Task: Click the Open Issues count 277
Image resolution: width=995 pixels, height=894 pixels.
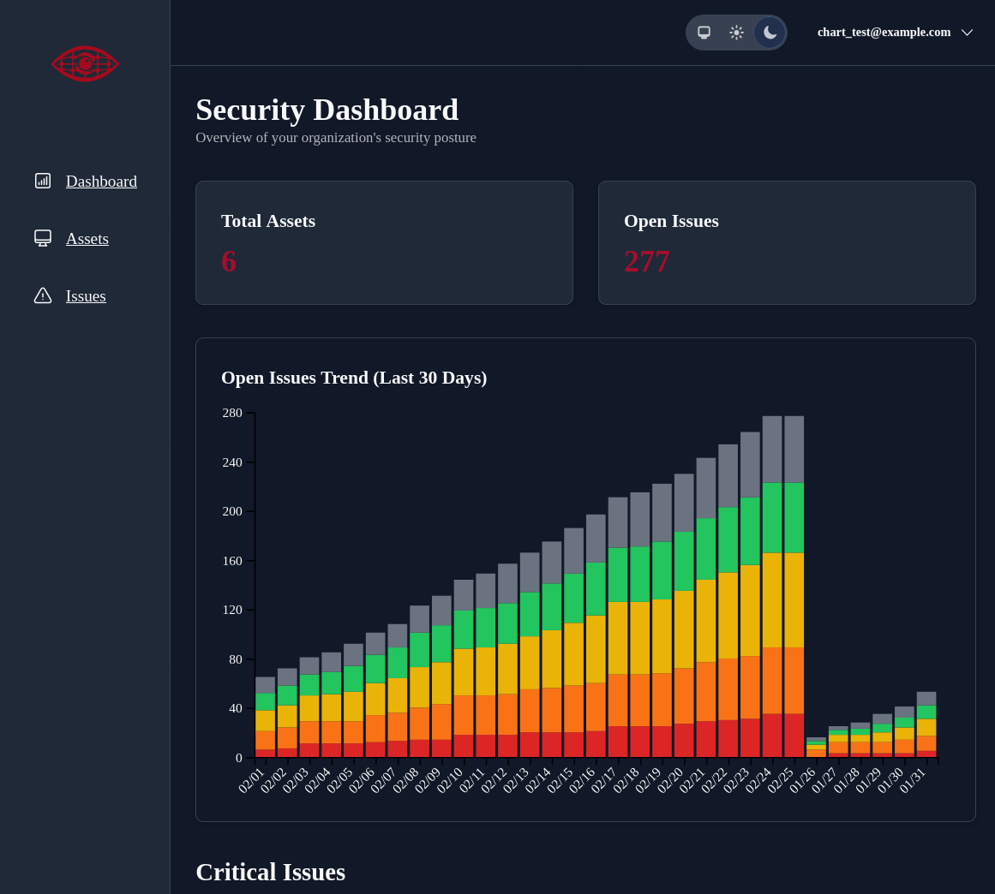Action: [x=646, y=261]
